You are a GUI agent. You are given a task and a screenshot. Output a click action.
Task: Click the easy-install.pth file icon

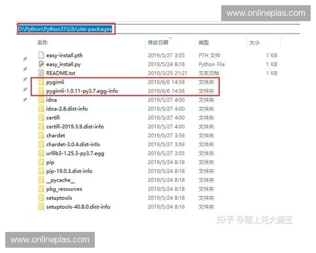[41, 55]
